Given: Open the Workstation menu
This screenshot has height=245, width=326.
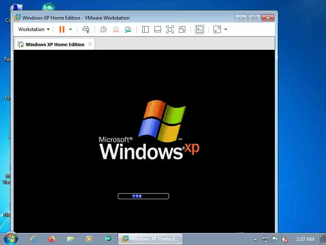Looking at the screenshot, I should (x=34, y=29).
